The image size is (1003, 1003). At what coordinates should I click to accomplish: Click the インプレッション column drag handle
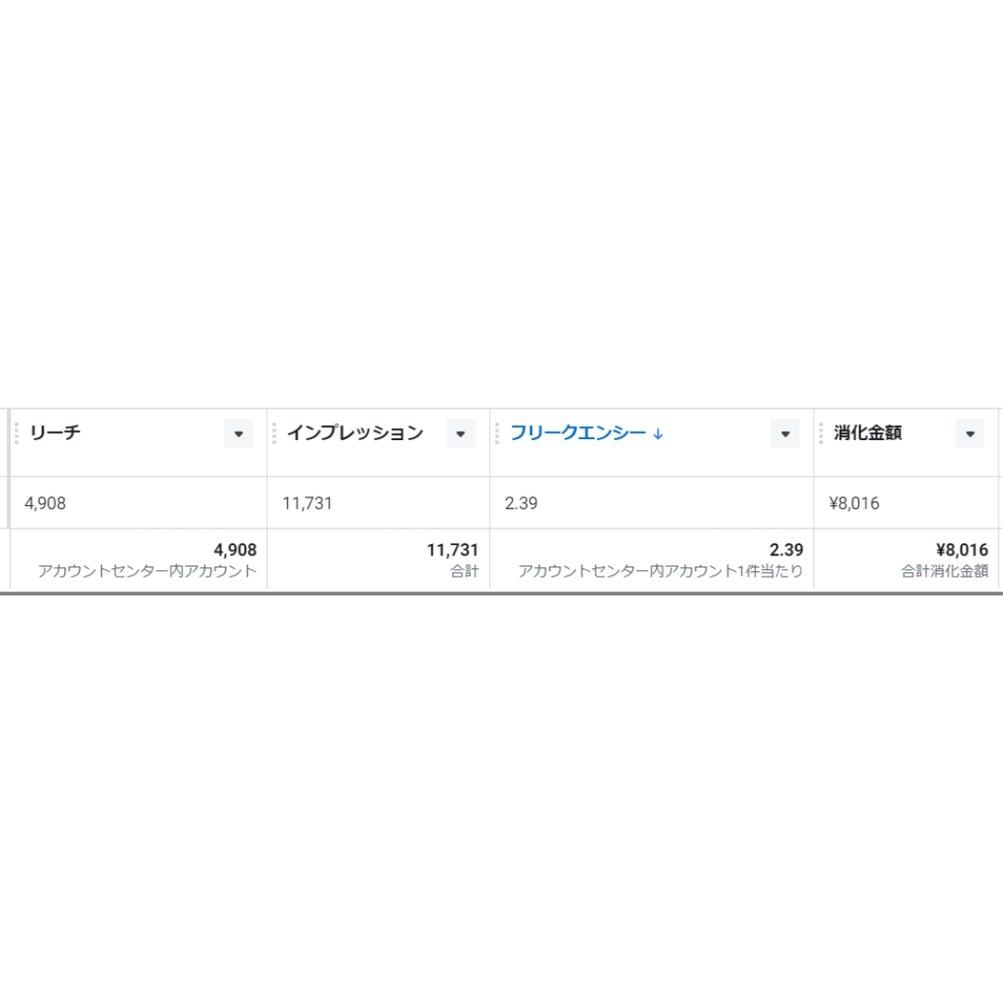(274, 433)
